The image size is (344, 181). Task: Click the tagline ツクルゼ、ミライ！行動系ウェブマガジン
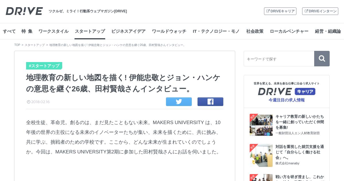pyautogui.click(x=88, y=11)
